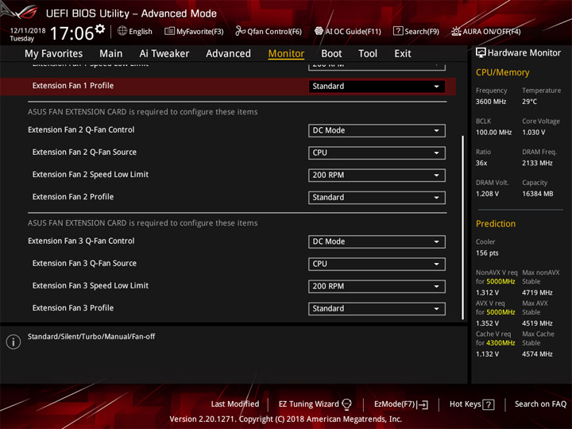Click the 16384 MB capacity value
This screenshot has width=572, height=429.
(x=537, y=194)
